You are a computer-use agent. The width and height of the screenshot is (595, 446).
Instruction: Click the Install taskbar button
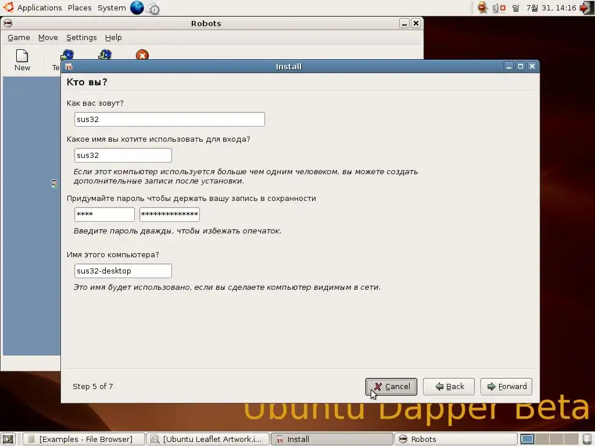point(332,439)
